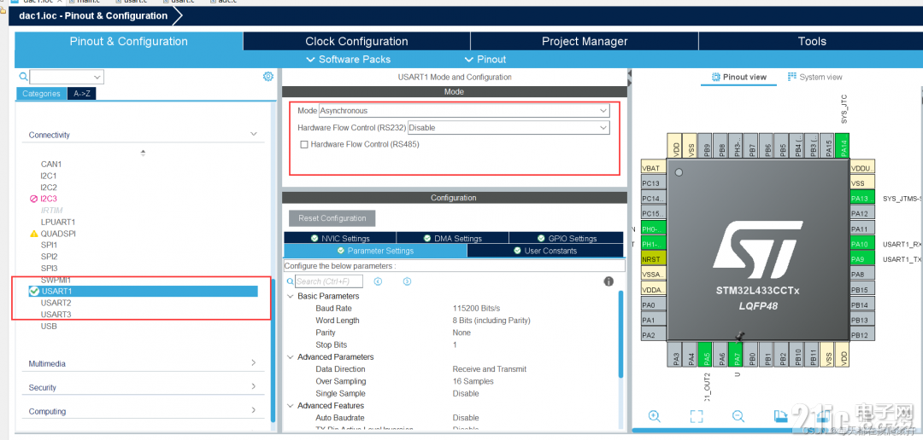Open the Hardware Flow Control (RS232) dropdown
The width and height of the screenshot is (923, 440).
509,127
